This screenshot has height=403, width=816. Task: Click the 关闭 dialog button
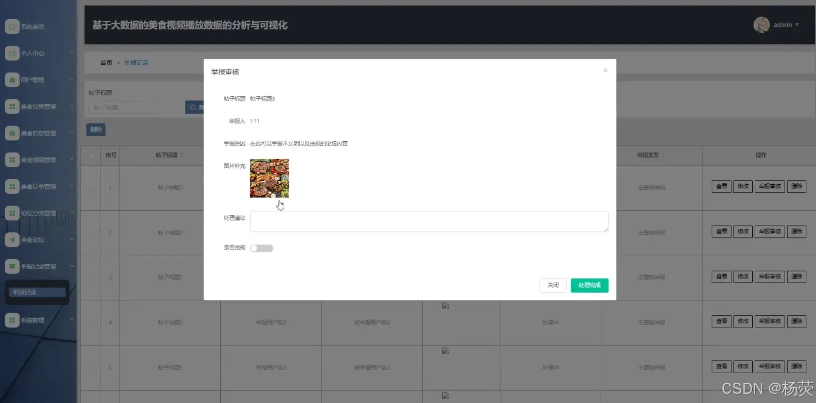[553, 285]
